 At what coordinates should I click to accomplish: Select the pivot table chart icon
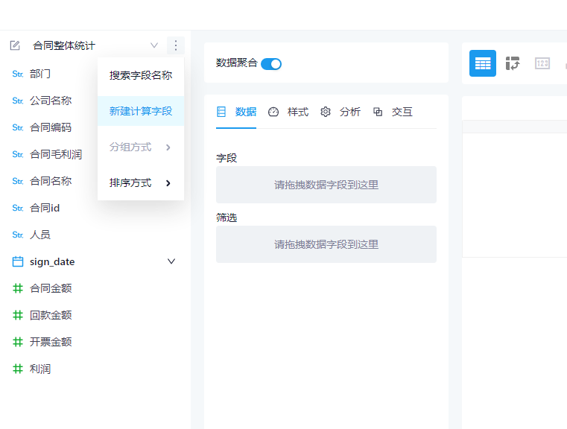coord(513,63)
